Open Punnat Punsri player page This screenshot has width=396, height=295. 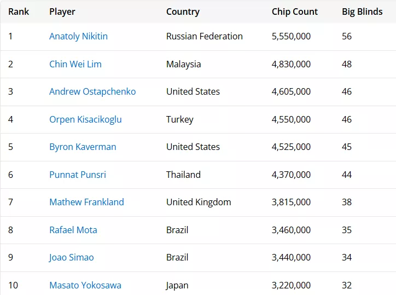click(x=78, y=175)
